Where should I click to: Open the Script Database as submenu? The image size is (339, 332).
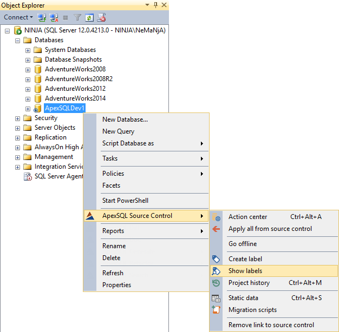(x=146, y=143)
